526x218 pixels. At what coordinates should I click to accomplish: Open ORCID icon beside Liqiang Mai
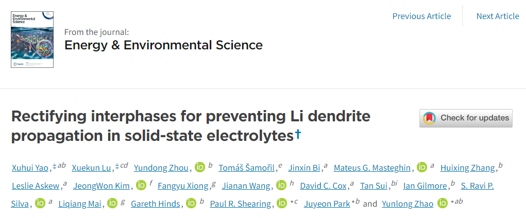point(112,203)
